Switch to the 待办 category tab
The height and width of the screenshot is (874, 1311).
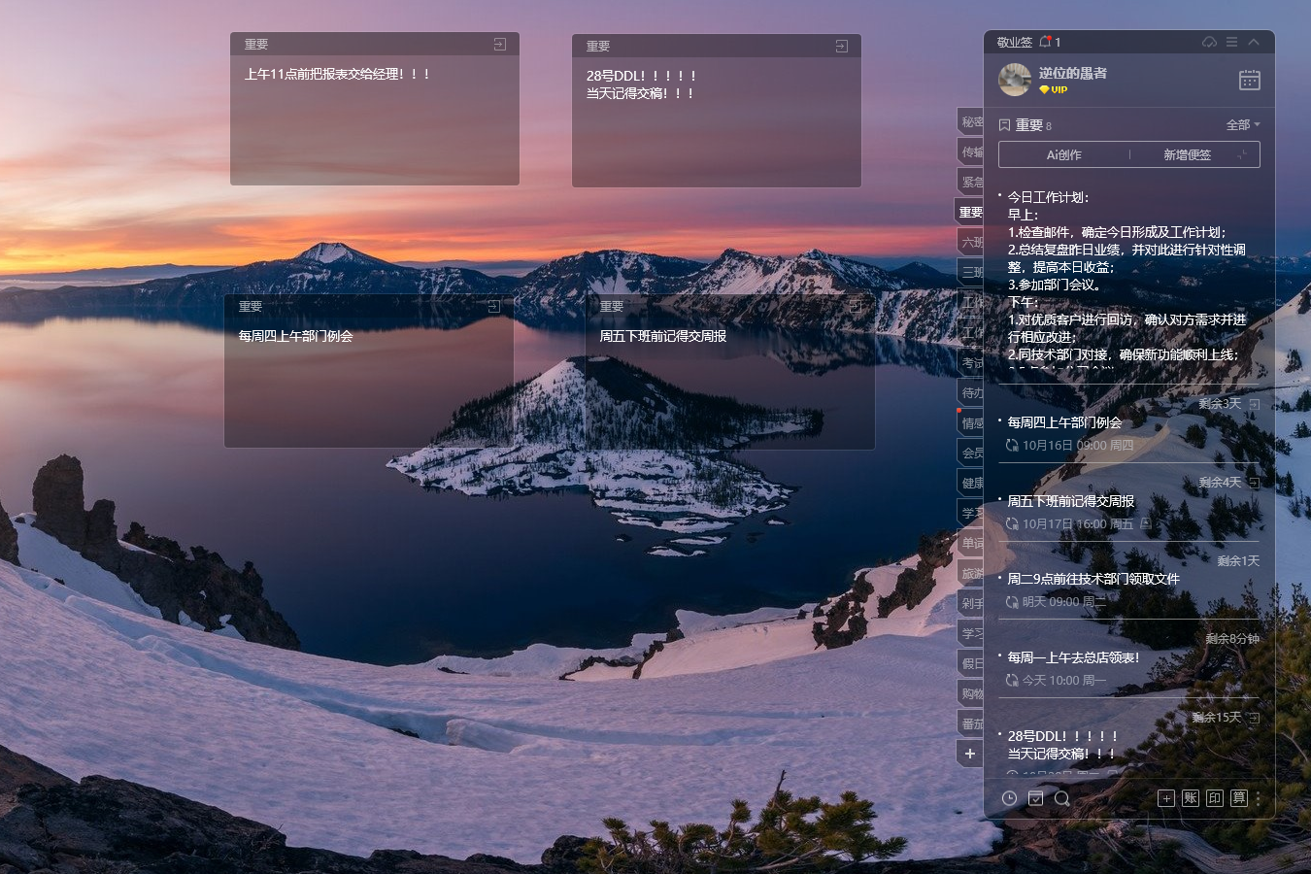tap(971, 393)
